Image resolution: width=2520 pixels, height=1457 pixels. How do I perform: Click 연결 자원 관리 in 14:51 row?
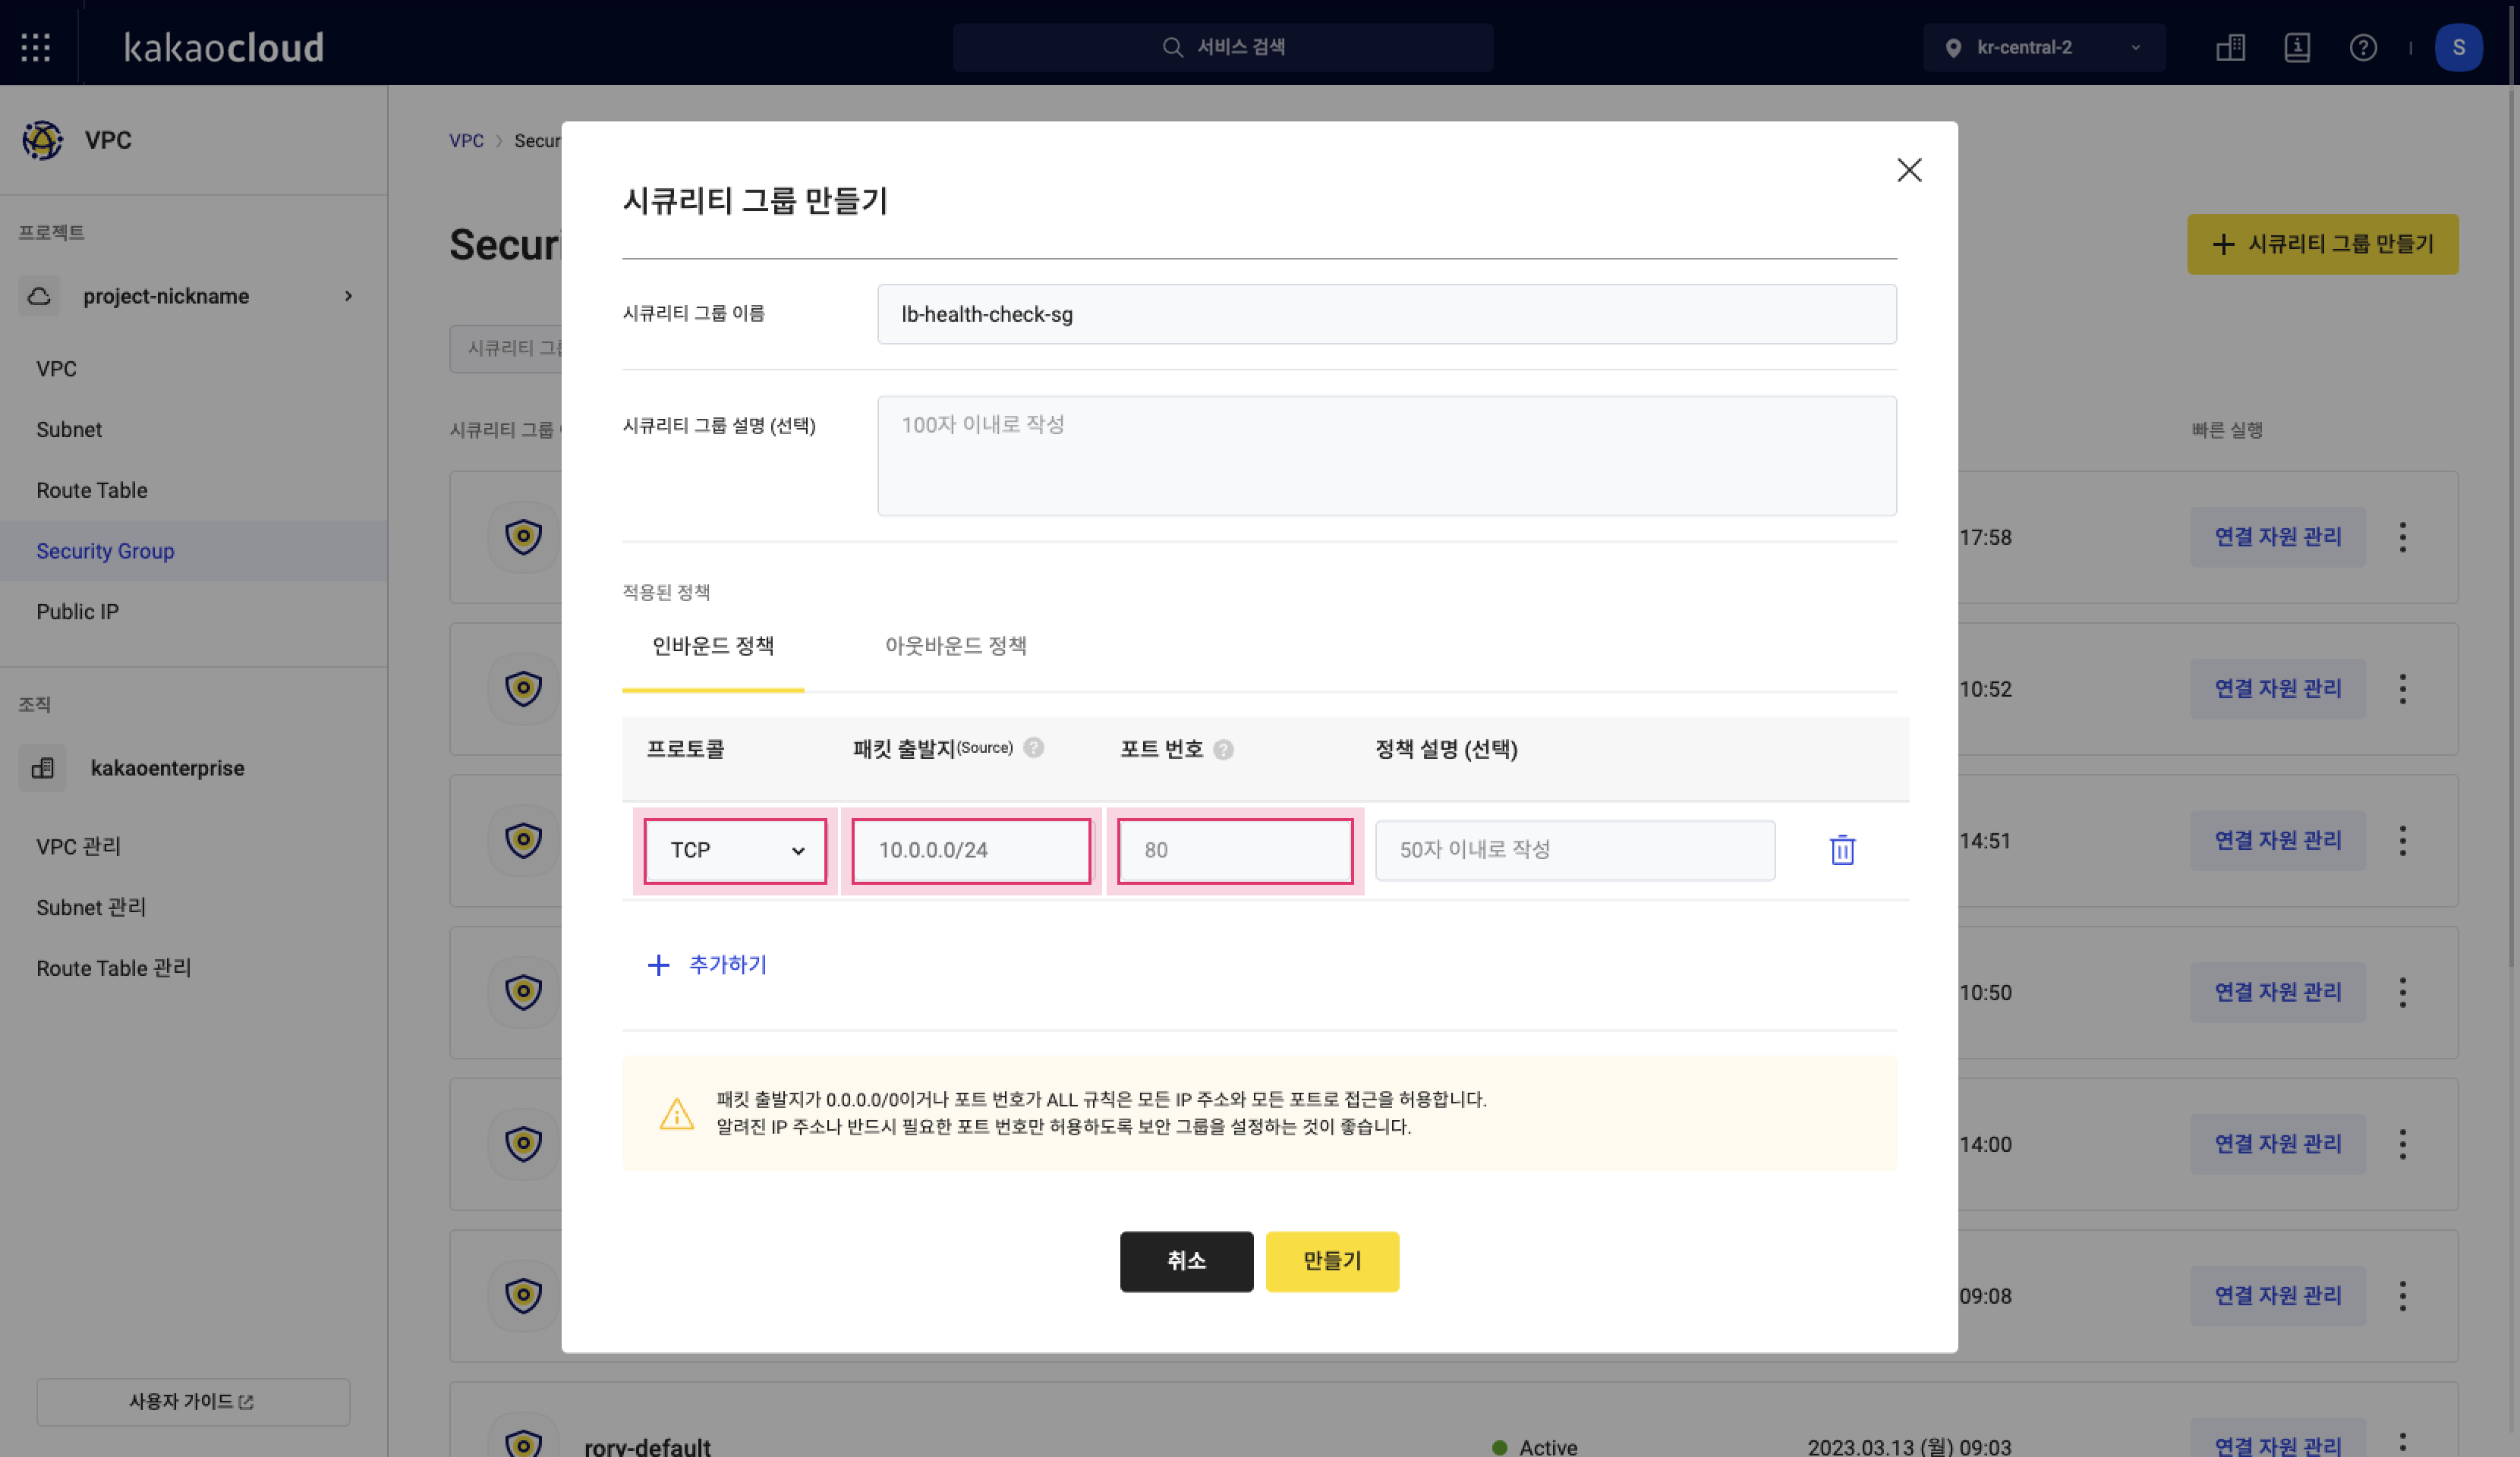point(2278,841)
